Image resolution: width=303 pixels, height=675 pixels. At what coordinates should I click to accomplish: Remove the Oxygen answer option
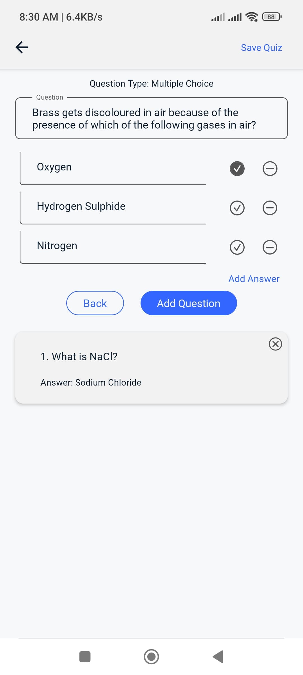[x=270, y=168]
